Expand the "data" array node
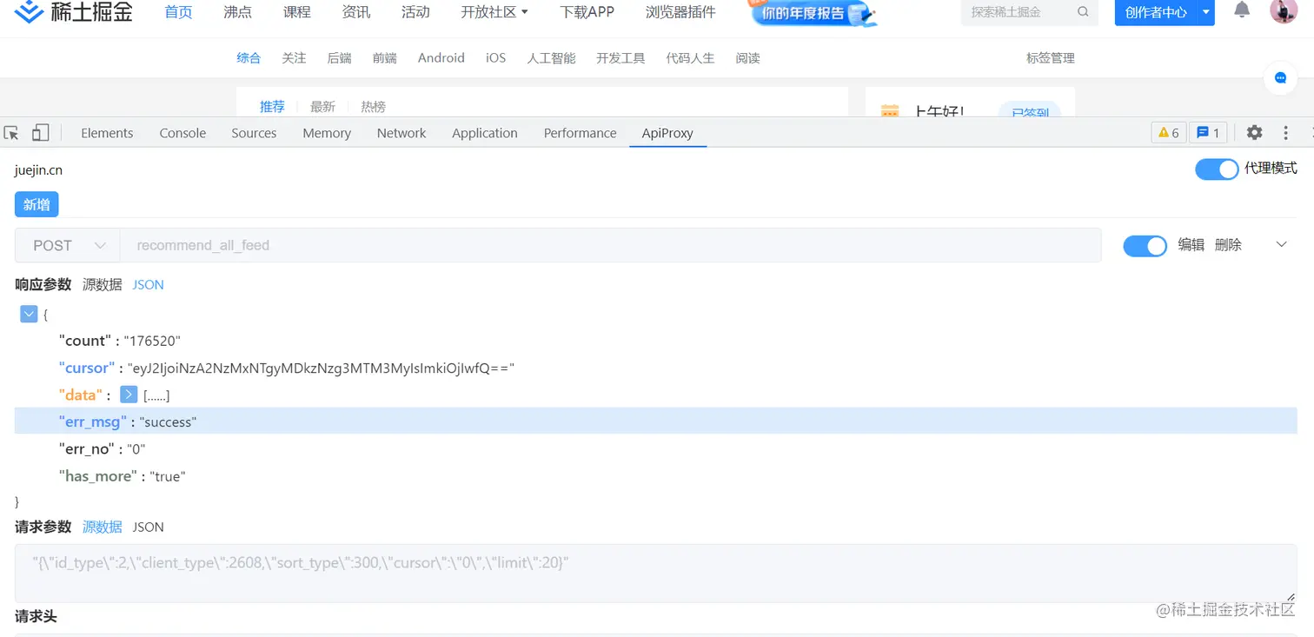This screenshot has width=1314, height=637. 129,395
